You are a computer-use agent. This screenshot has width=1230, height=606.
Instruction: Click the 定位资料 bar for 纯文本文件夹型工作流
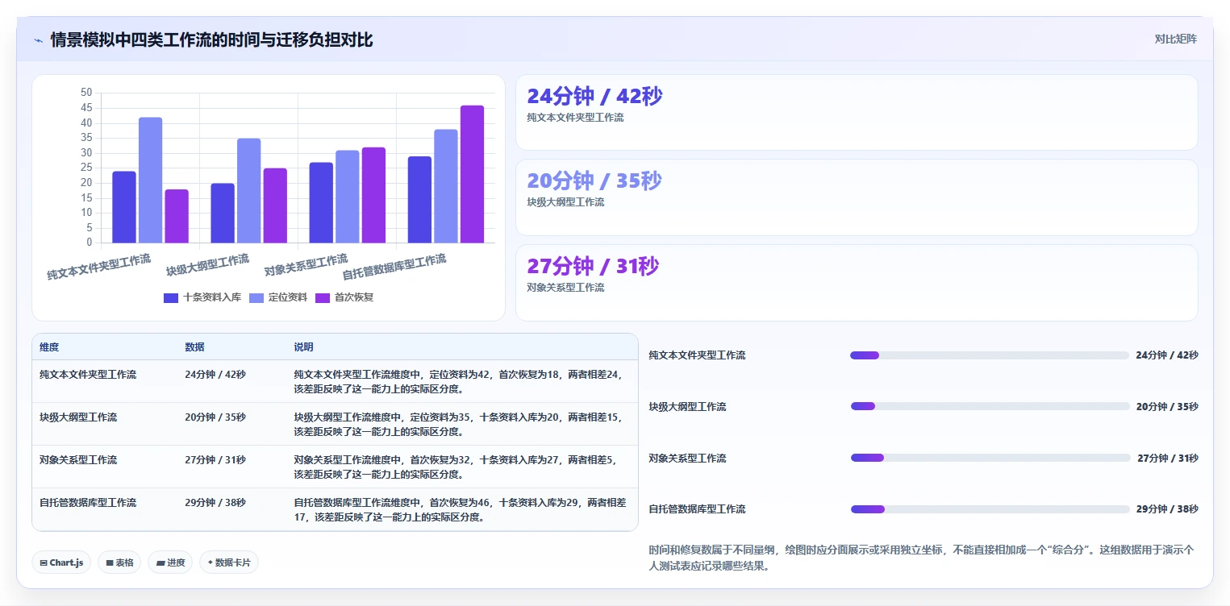[150, 180]
